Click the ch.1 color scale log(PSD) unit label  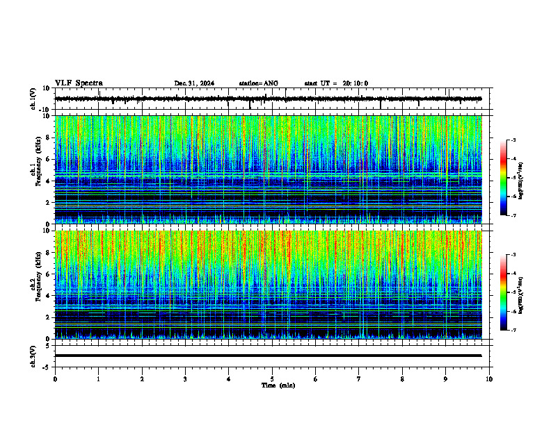pos(521,181)
